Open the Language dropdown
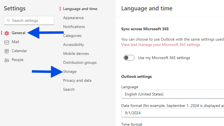The image size is (224, 126). tap(173, 94)
